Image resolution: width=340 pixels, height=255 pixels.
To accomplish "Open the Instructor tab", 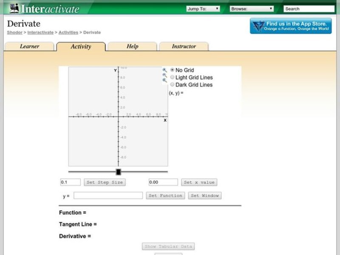I will [183, 47].
